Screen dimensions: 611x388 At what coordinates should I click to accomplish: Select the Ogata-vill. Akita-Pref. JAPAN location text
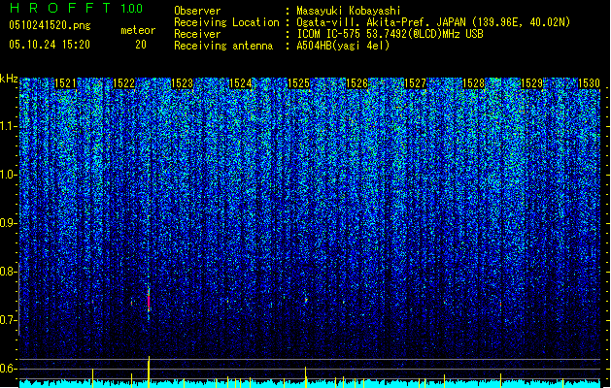tap(433, 22)
